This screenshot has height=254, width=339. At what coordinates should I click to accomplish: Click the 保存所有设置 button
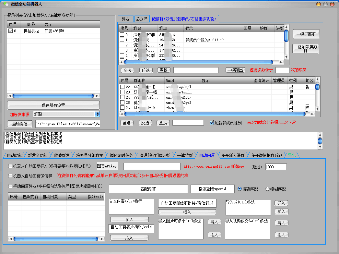(53, 105)
